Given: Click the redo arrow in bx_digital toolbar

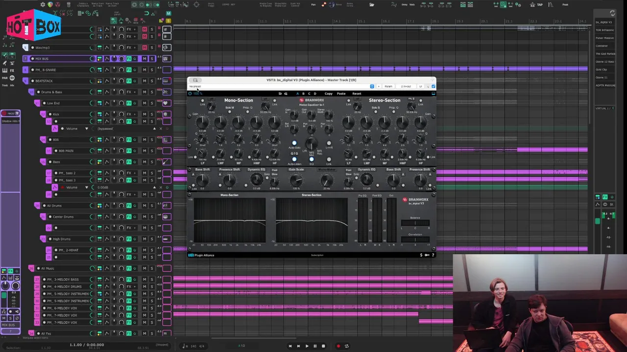Looking at the screenshot, I should 286,93.
